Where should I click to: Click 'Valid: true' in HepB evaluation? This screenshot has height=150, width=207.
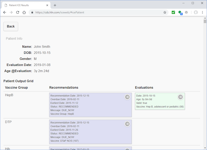pyautogui.click(x=141, y=103)
